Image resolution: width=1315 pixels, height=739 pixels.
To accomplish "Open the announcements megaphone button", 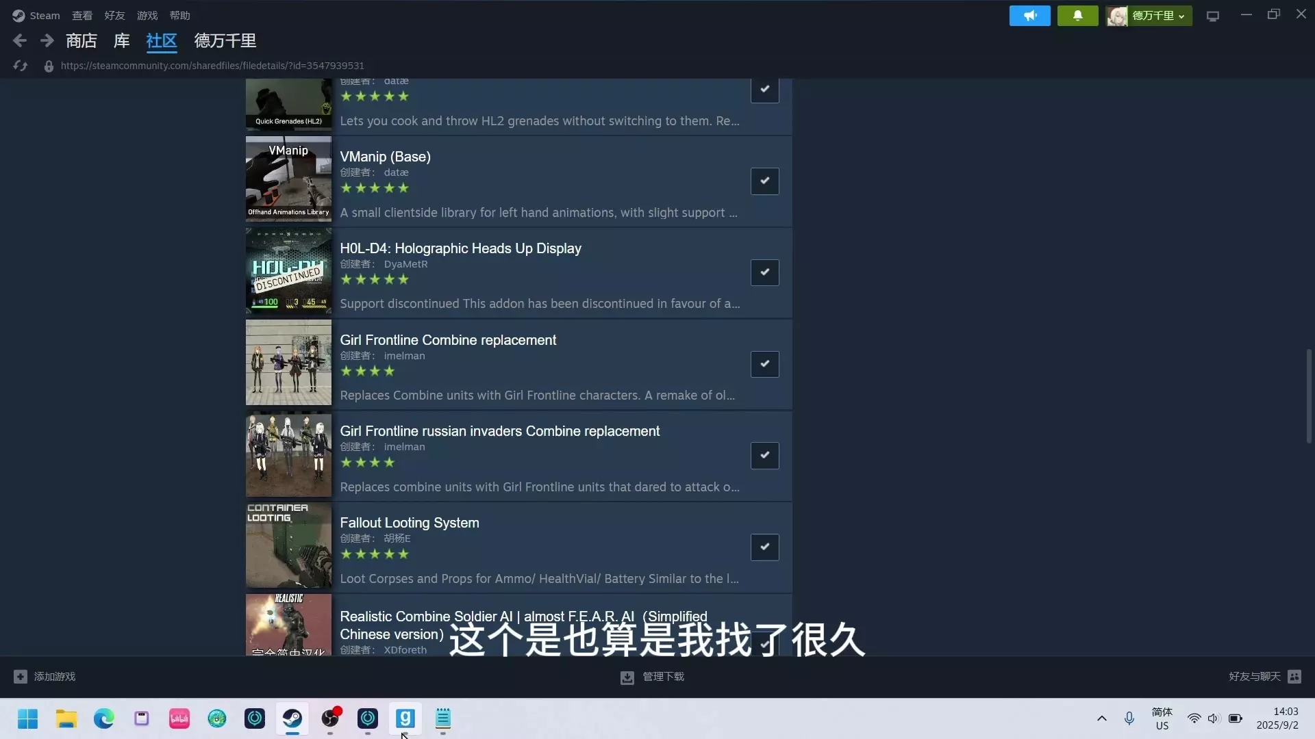I will [x=1029, y=16].
